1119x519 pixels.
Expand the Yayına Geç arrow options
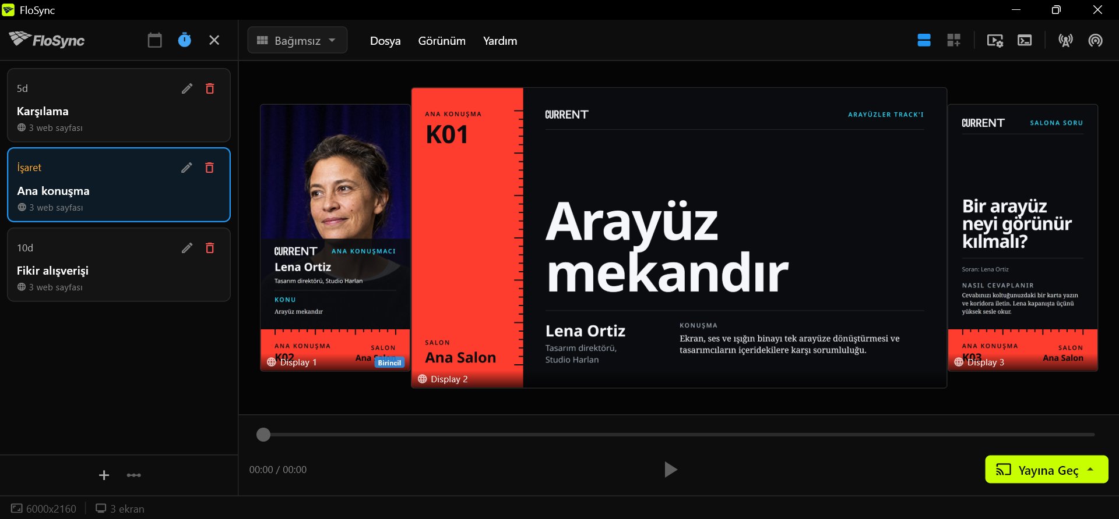click(1090, 469)
